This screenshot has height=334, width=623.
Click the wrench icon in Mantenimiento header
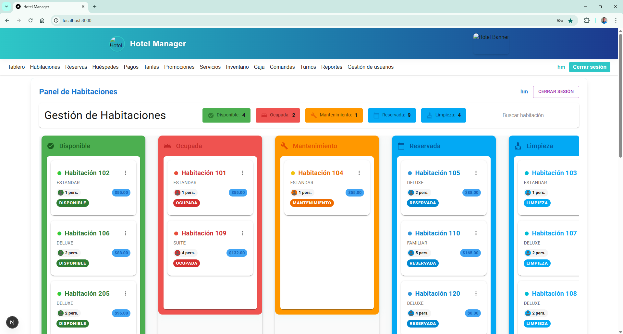point(284,146)
